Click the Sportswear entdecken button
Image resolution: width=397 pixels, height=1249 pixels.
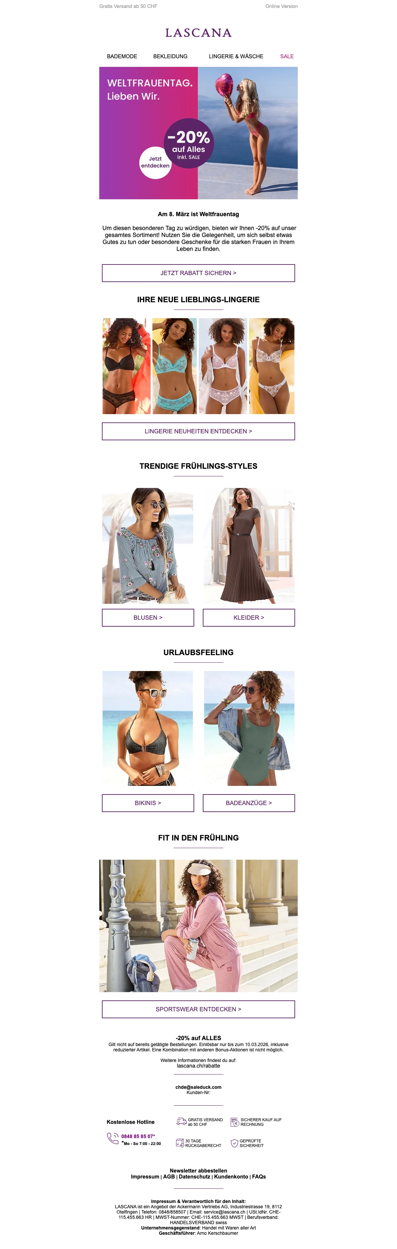(x=198, y=1009)
